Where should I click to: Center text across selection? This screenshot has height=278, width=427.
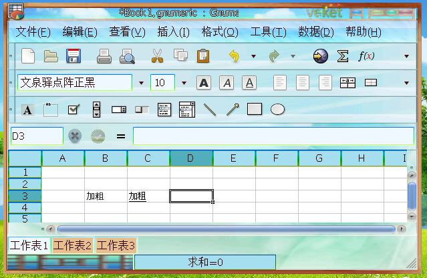click(347, 83)
